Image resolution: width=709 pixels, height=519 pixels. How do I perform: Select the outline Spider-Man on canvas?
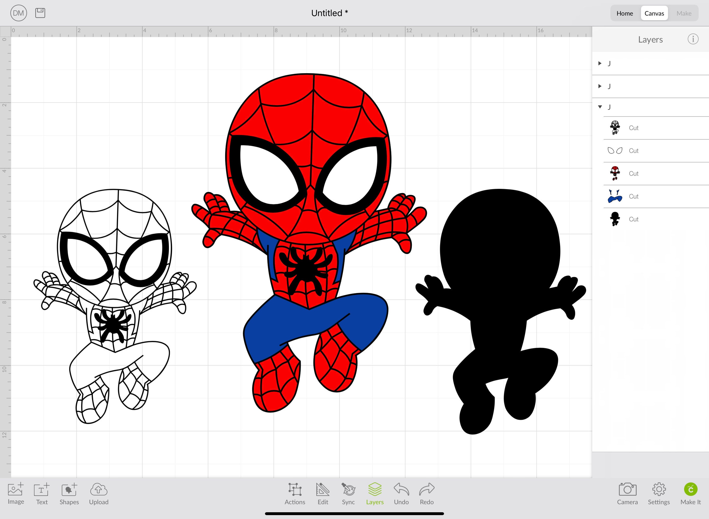pos(115,306)
